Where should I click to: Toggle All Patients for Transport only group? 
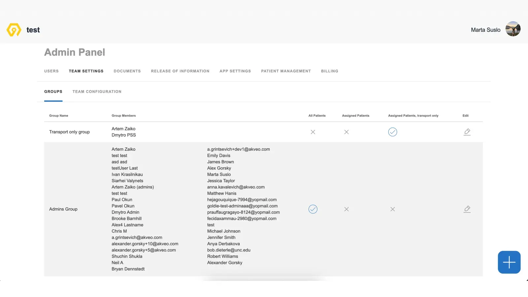pyautogui.click(x=313, y=132)
